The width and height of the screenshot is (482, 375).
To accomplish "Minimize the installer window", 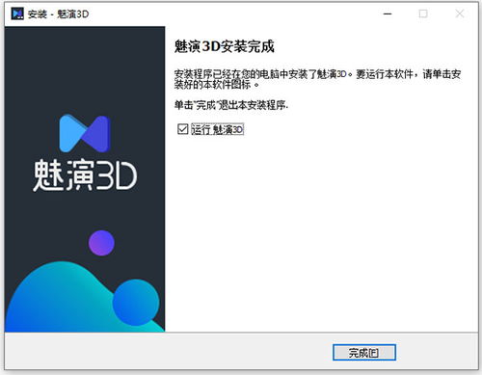I will [x=388, y=13].
